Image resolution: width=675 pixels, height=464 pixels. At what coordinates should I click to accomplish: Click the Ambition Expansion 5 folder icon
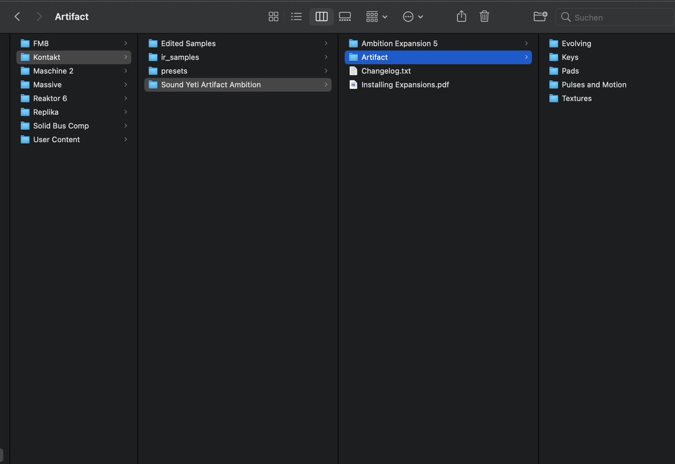click(x=353, y=43)
